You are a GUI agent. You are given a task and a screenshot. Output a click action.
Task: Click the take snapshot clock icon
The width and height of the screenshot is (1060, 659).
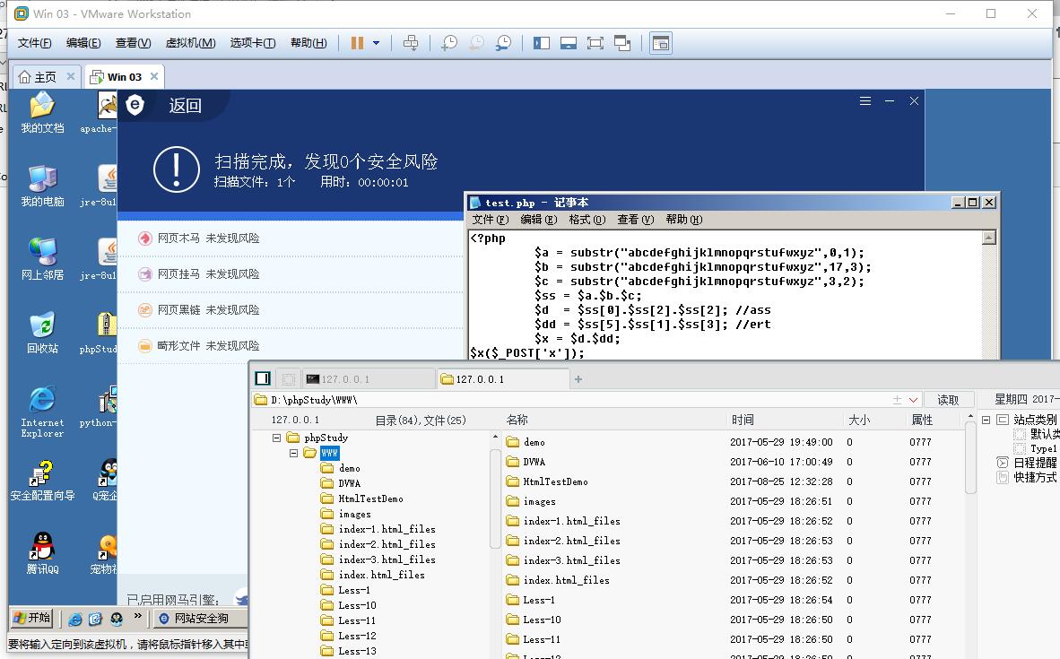click(449, 43)
